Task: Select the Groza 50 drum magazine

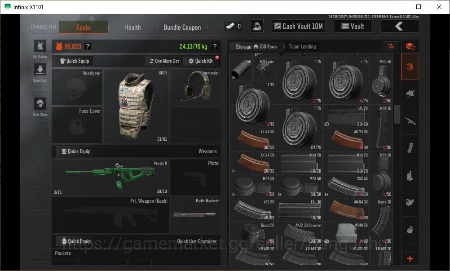Action: [252, 233]
